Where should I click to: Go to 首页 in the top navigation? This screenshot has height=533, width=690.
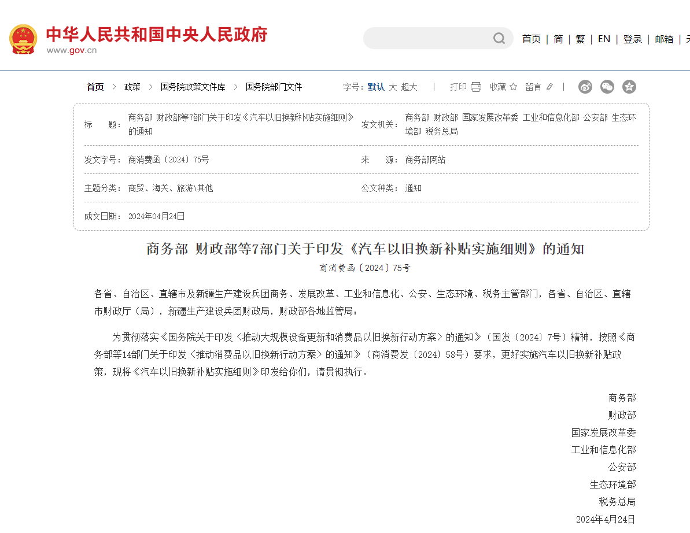(531, 39)
